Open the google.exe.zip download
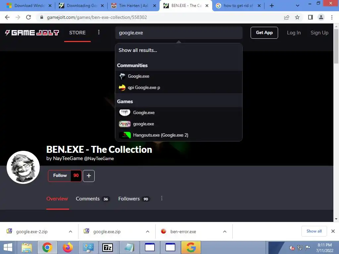The height and width of the screenshot is (254, 339). pyautogui.click(x=107, y=232)
